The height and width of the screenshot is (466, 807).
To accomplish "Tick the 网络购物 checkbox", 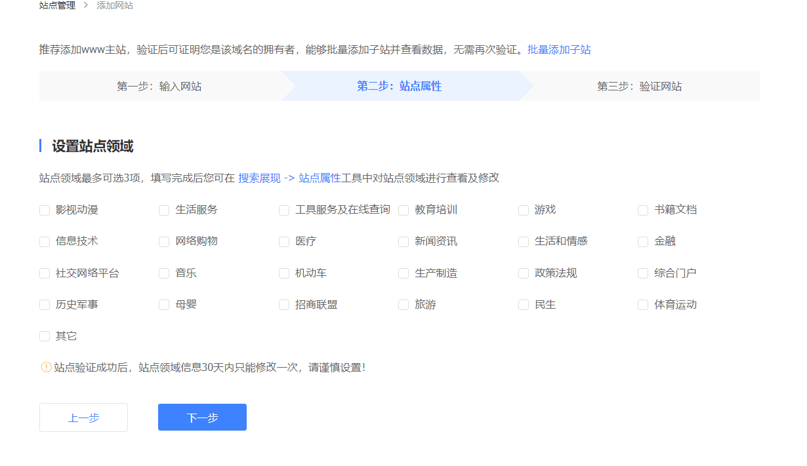I will (x=163, y=241).
